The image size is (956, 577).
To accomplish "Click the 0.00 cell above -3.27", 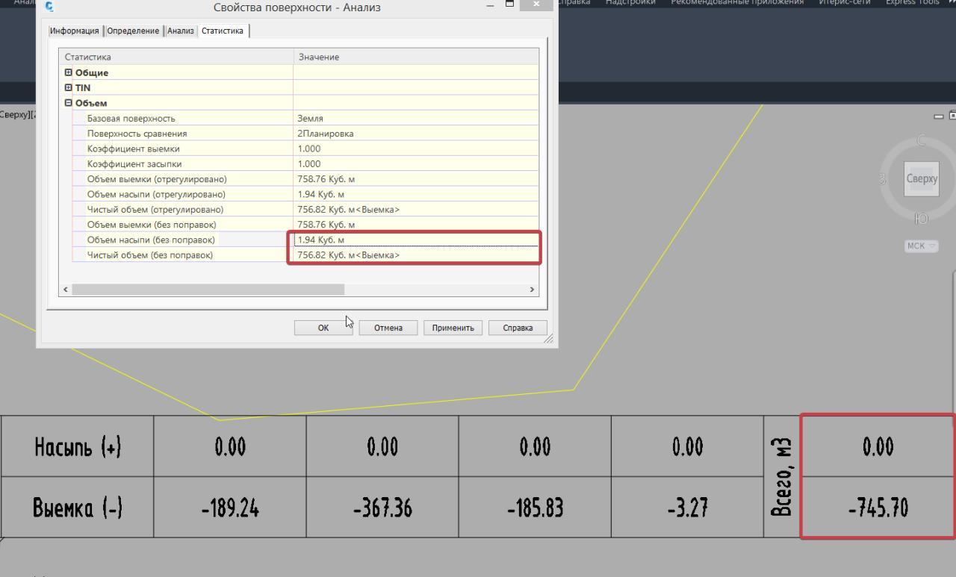I will click(687, 446).
